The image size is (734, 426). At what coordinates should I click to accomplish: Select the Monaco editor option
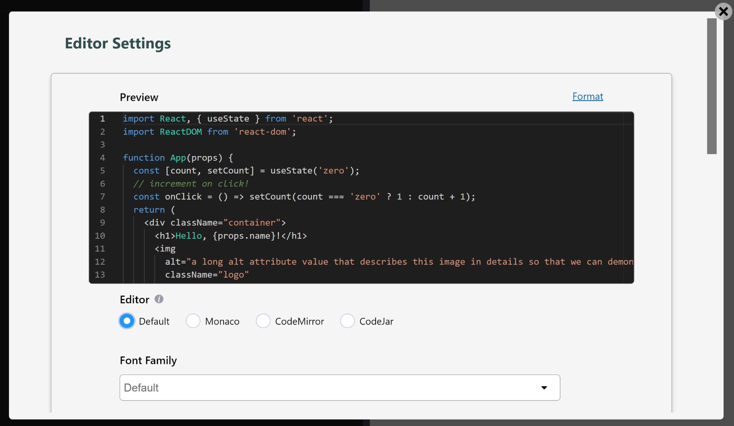[193, 321]
